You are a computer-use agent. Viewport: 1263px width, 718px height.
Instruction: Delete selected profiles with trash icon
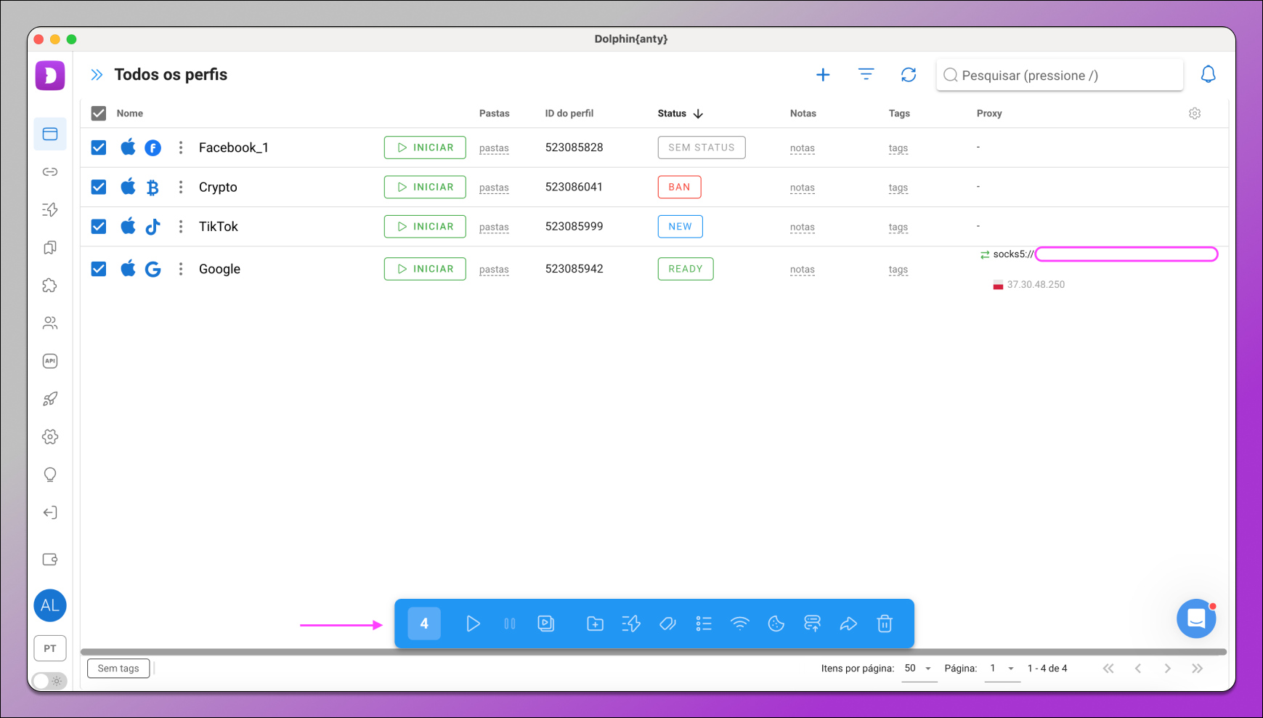click(x=885, y=624)
